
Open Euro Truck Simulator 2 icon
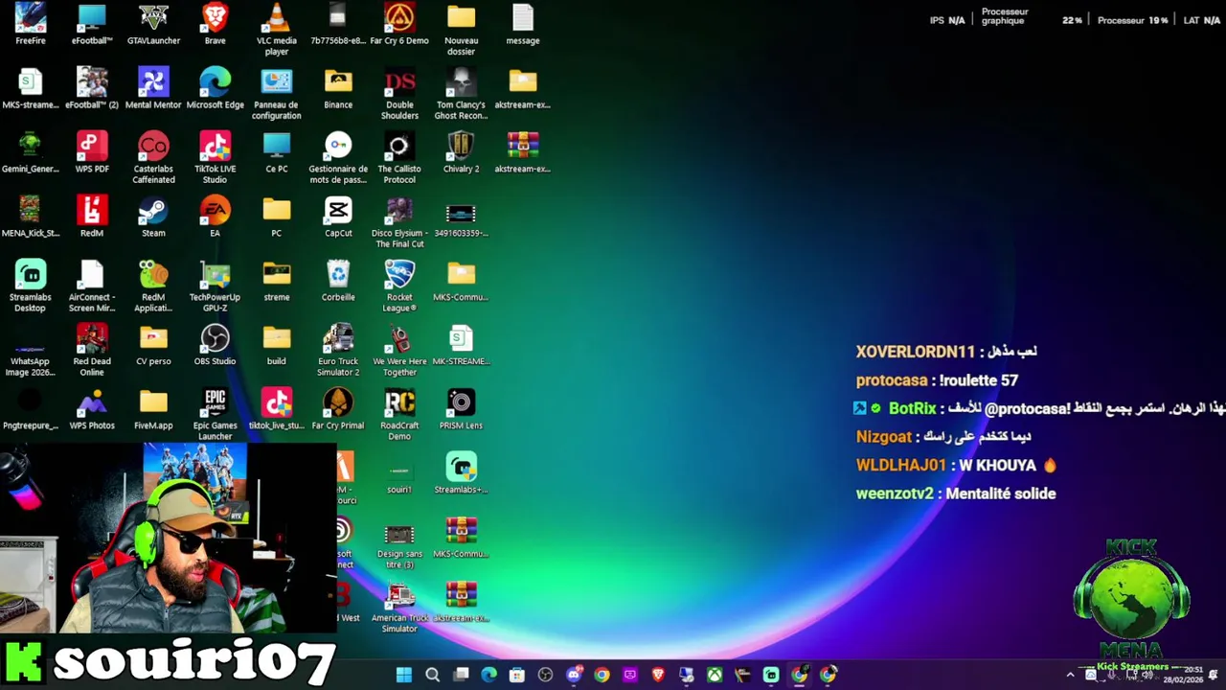tap(338, 350)
